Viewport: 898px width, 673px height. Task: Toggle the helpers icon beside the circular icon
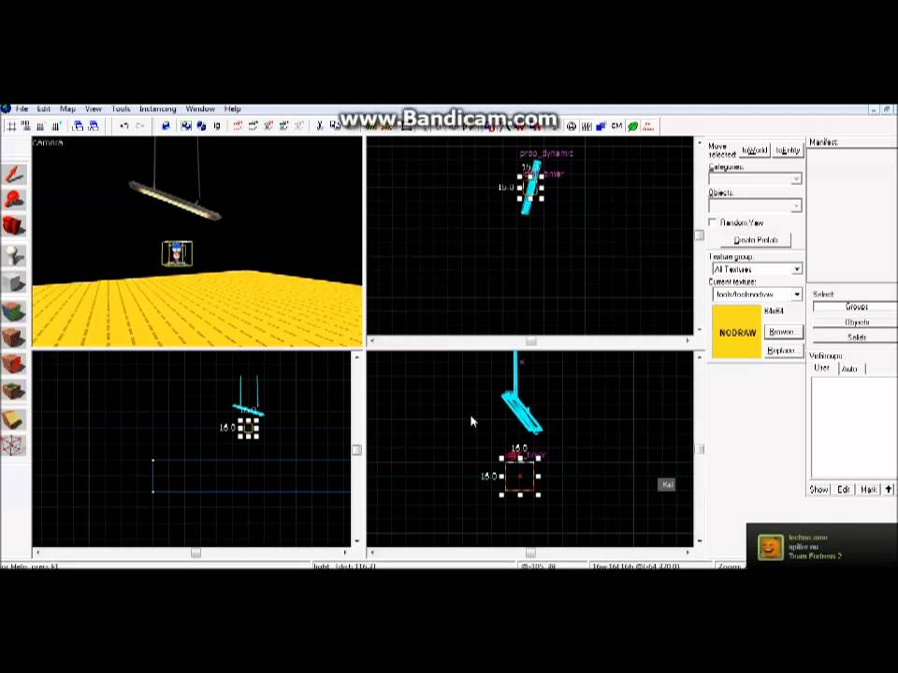coord(587,126)
